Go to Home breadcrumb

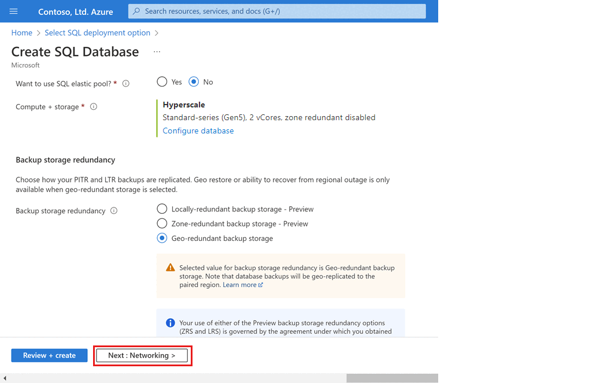[x=22, y=33]
